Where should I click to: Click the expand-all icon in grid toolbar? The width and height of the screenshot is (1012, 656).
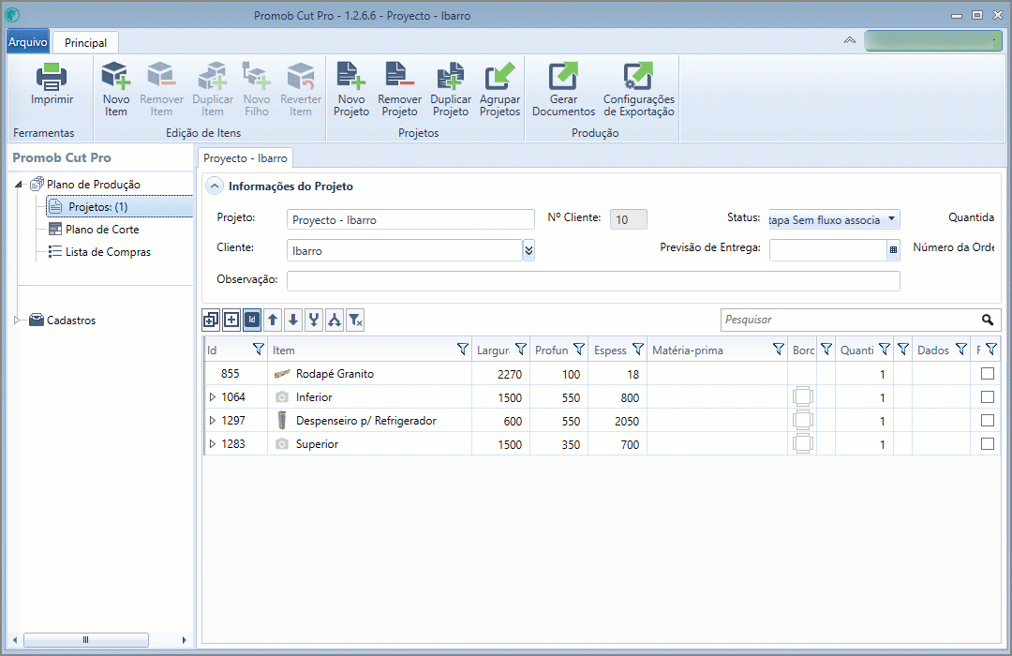pos(211,320)
